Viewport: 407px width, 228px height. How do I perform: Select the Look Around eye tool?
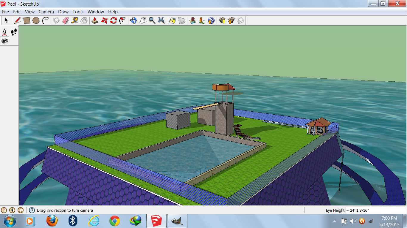pyautogui.click(x=5, y=41)
